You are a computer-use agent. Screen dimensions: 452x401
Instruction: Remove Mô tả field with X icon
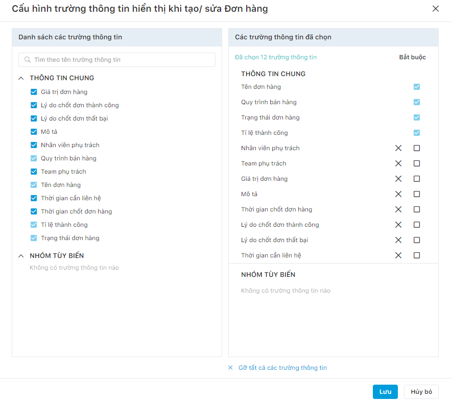click(398, 194)
